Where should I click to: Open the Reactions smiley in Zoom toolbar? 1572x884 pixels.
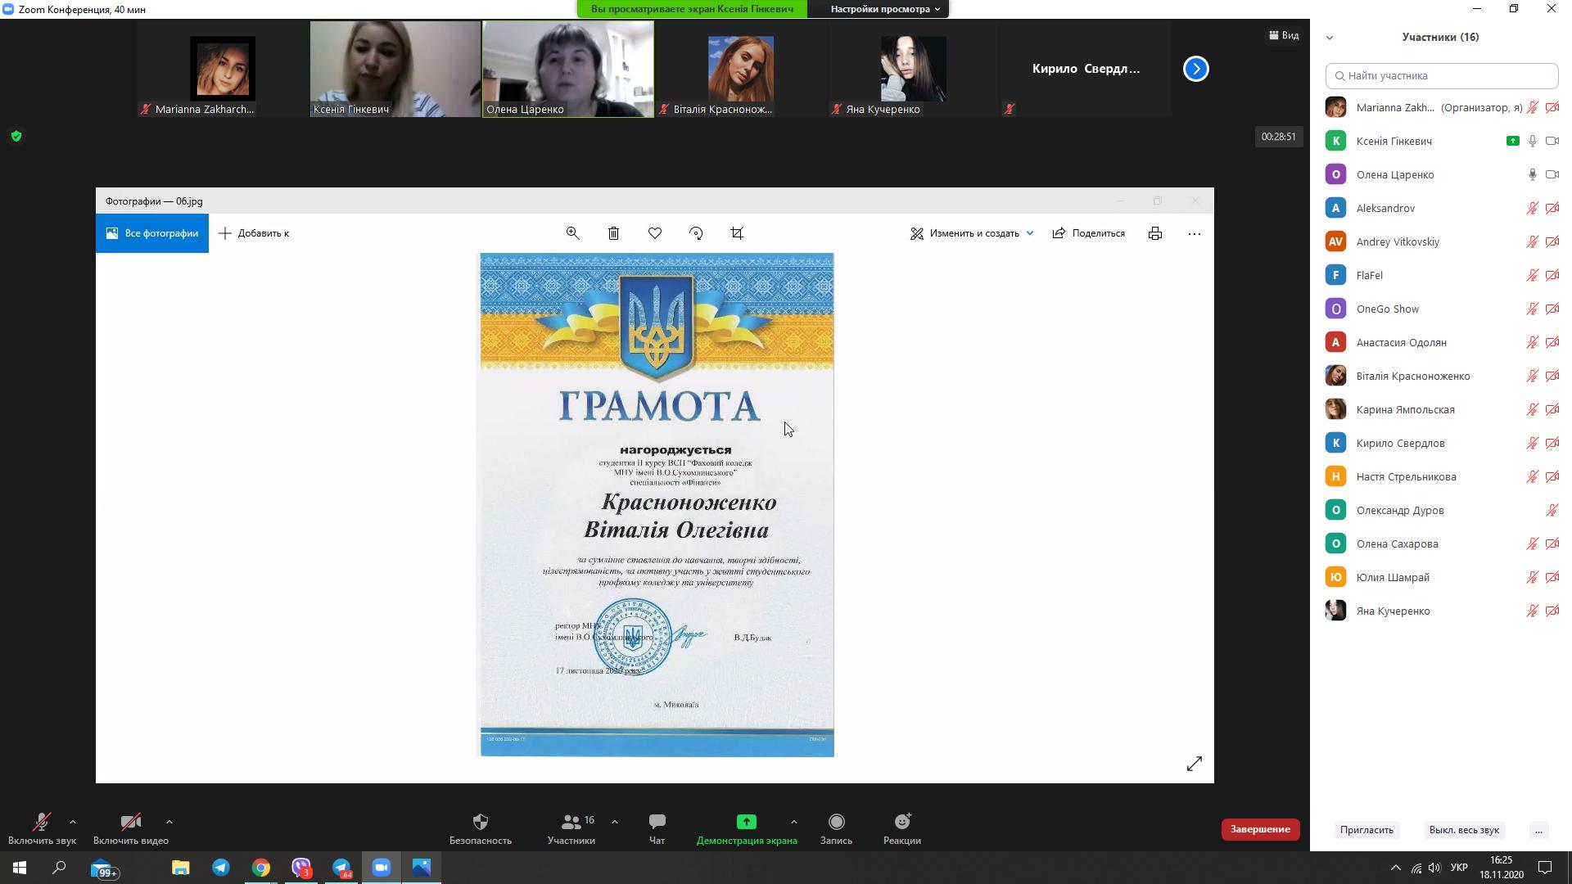(901, 828)
